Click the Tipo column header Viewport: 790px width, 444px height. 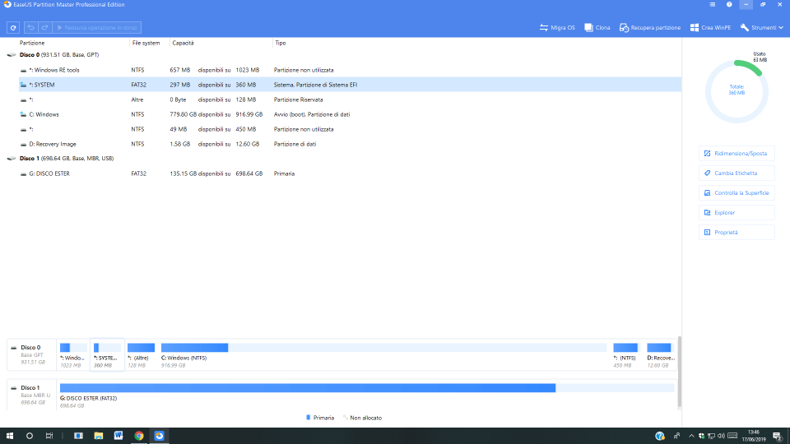[280, 43]
